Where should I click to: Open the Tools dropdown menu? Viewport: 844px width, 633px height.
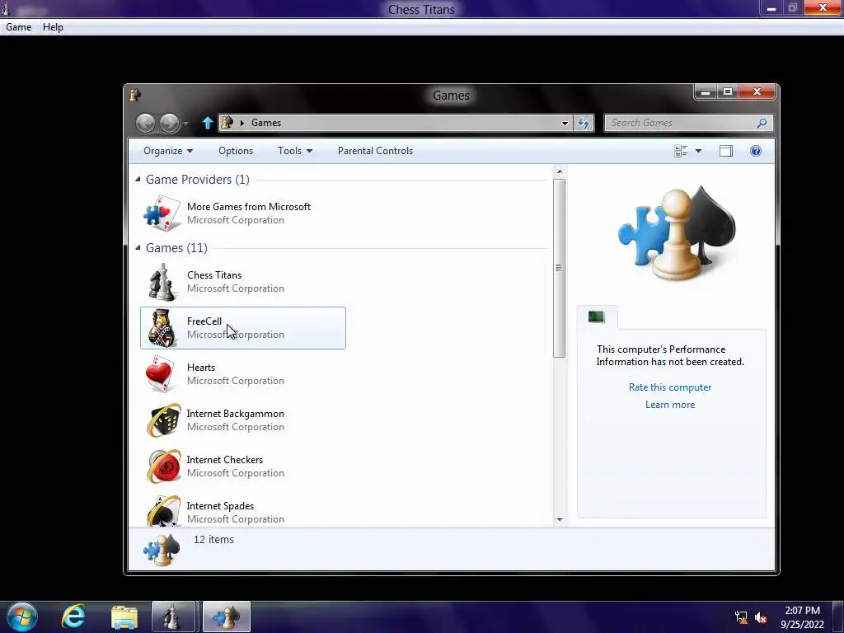(x=295, y=151)
